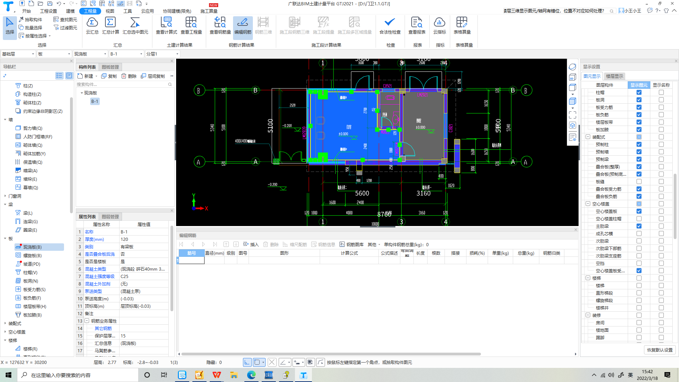Collapse the 装配式 display group
This screenshot has width=679, height=382.
588,137
